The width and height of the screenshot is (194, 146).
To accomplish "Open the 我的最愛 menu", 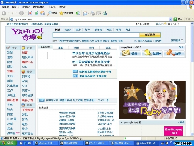I will pyautogui.click(x=39, y=7).
